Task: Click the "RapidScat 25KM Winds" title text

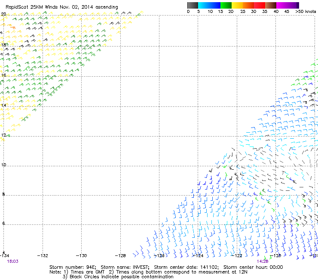Action: click(32, 7)
